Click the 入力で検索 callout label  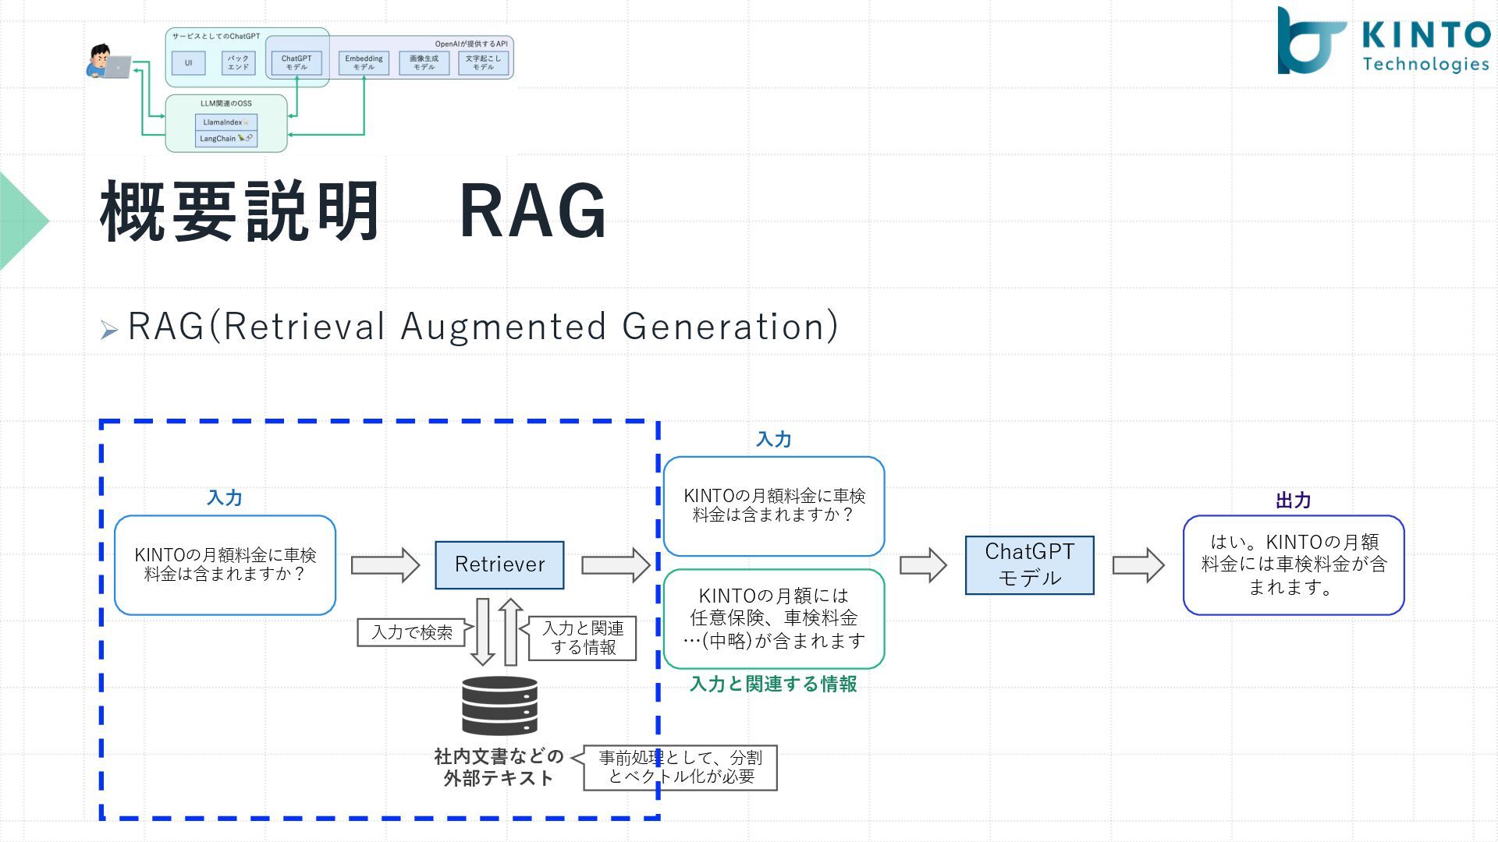(x=411, y=632)
